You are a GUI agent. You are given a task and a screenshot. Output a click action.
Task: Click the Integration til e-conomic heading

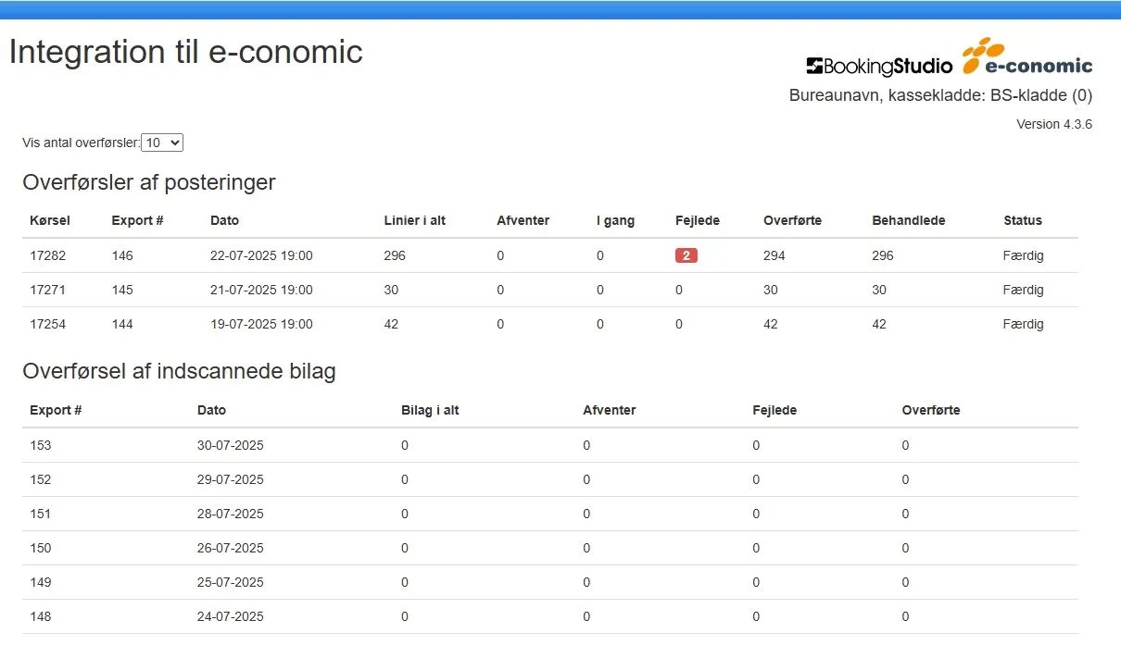point(185,52)
